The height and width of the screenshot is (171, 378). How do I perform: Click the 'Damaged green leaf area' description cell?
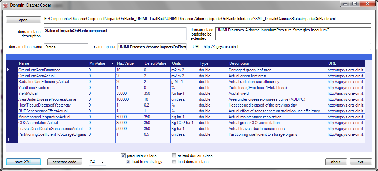(x=277, y=70)
